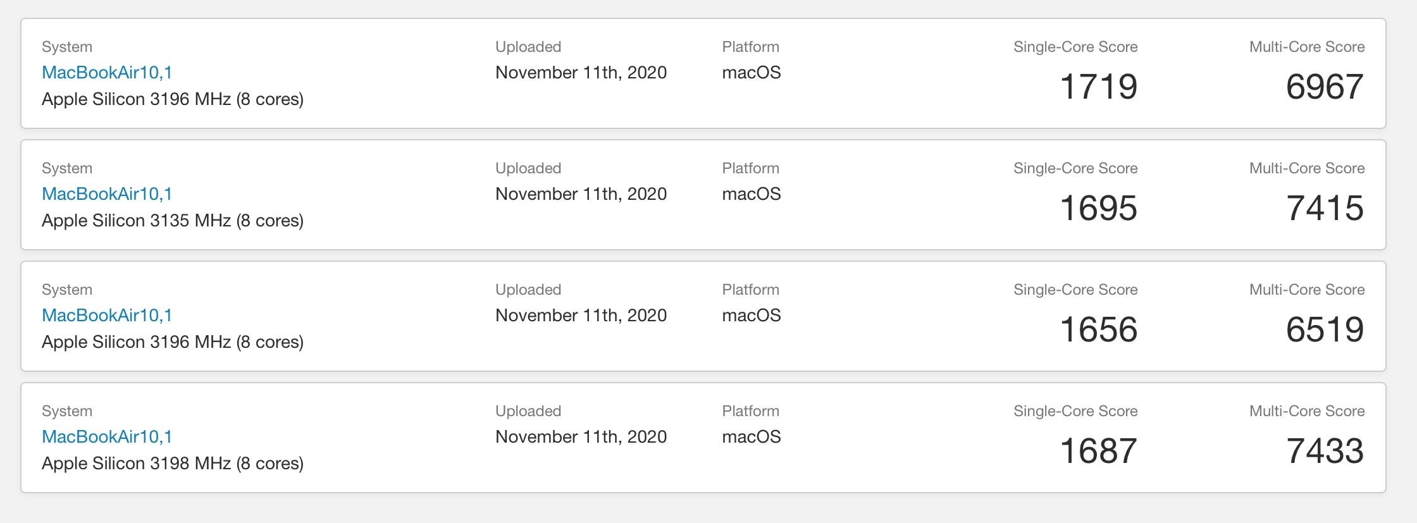
Task: Open the MacBookAir10,1 link scoring 1719 single-core
Action: 107,73
